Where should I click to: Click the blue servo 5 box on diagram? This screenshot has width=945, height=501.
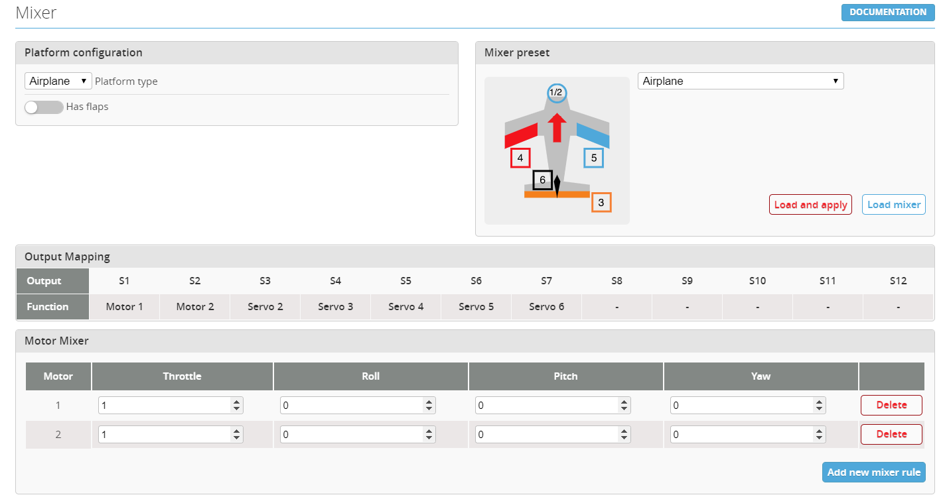(593, 158)
